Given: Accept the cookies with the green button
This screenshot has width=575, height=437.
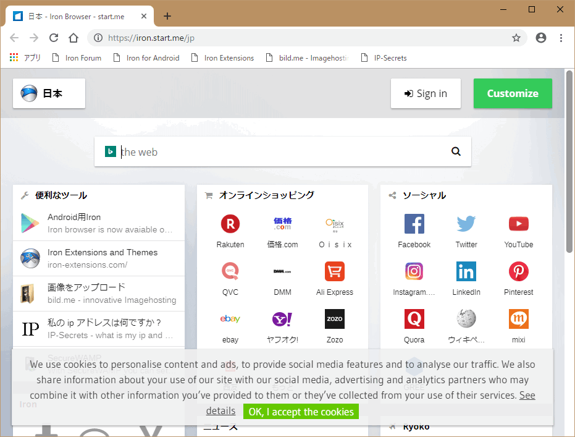Looking at the screenshot, I should [x=301, y=412].
